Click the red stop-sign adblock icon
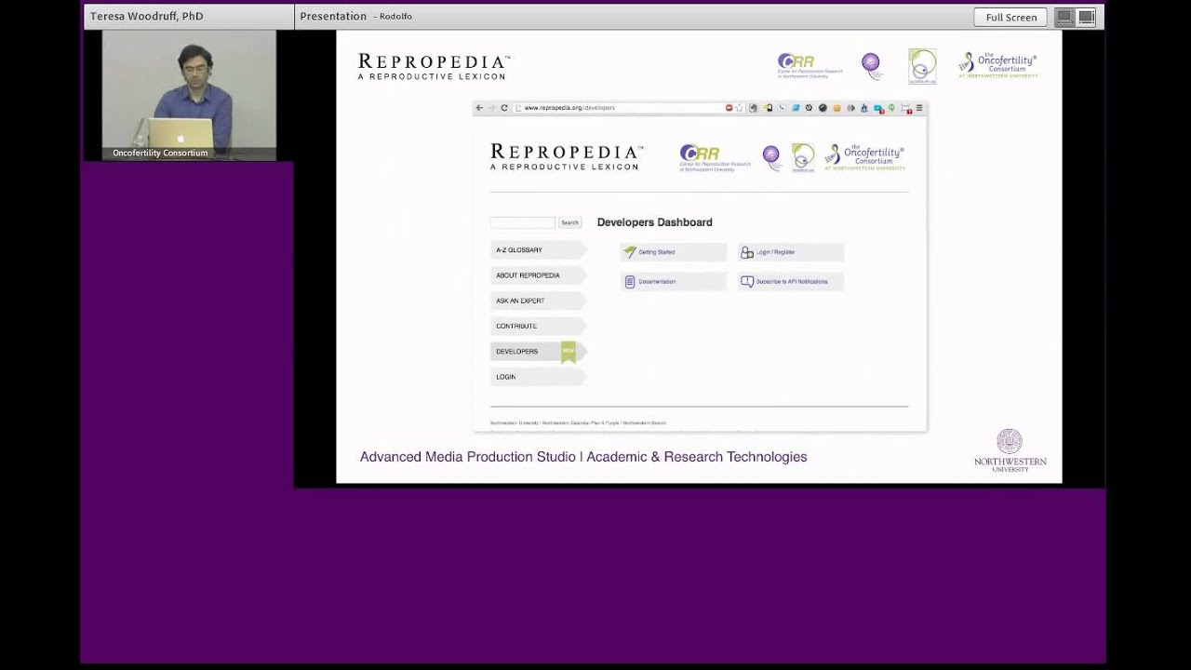Viewport: 1191px width, 670px height. (x=729, y=108)
